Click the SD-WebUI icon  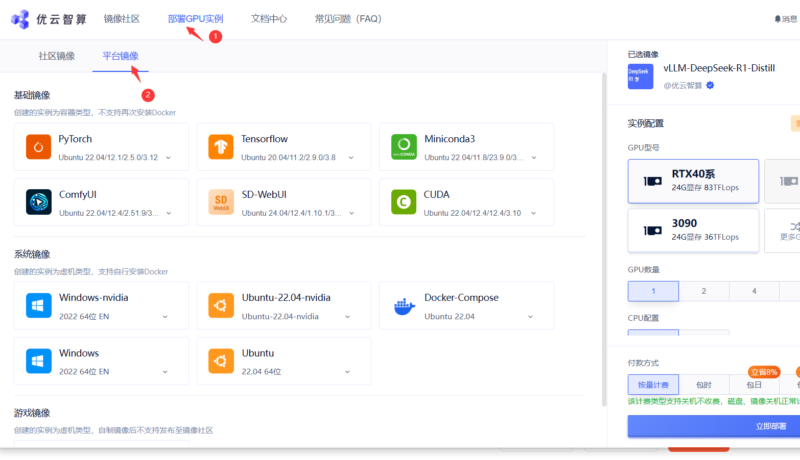click(x=221, y=202)
